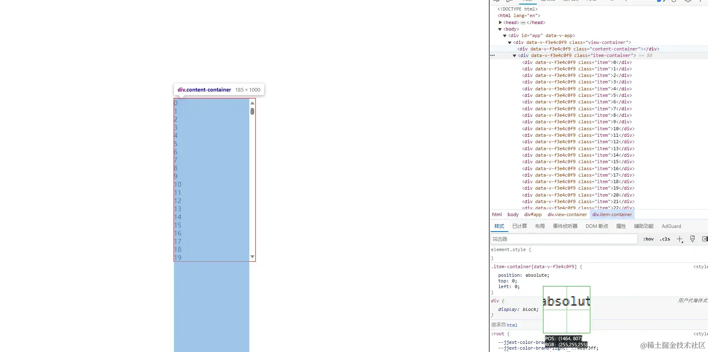Click the div.content-container inspect tooltip
This screenshot has width=708, height=352.
[219, 90]
